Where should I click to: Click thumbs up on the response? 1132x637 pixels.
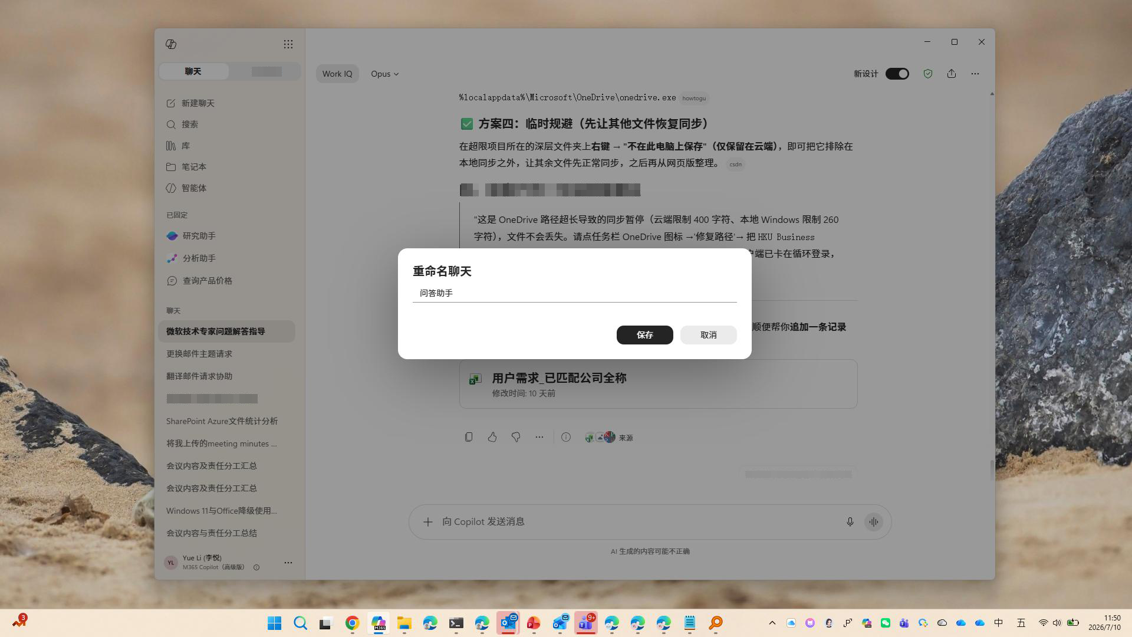click(x=492, y=437)
